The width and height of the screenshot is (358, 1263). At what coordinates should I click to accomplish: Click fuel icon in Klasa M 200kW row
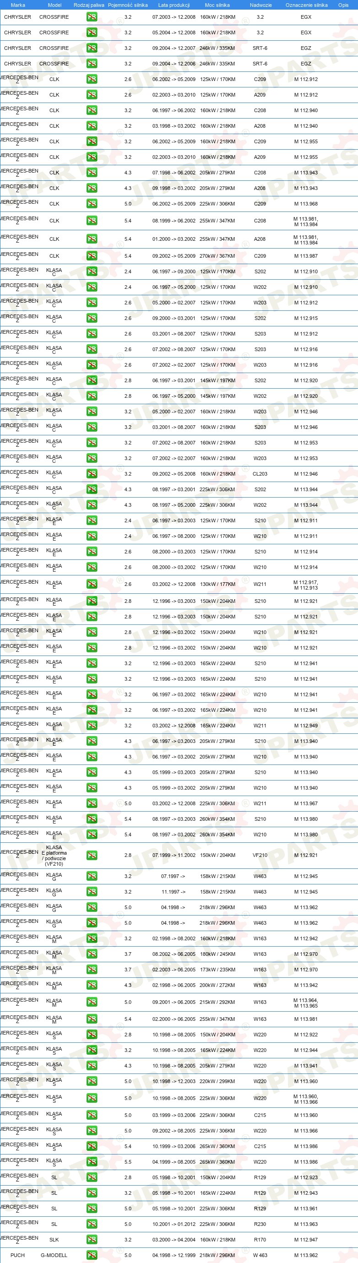point(92,985)
